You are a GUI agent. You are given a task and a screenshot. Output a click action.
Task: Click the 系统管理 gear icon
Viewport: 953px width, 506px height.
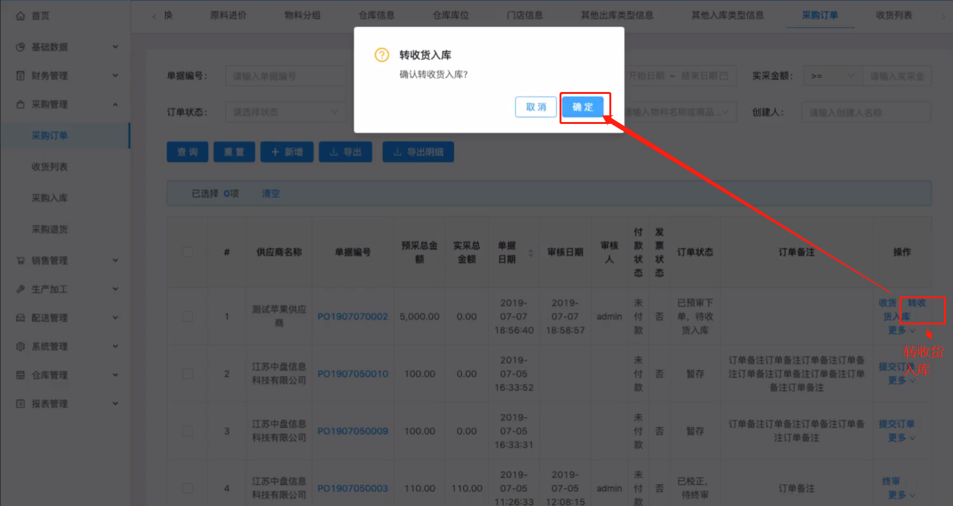point(20,346)
